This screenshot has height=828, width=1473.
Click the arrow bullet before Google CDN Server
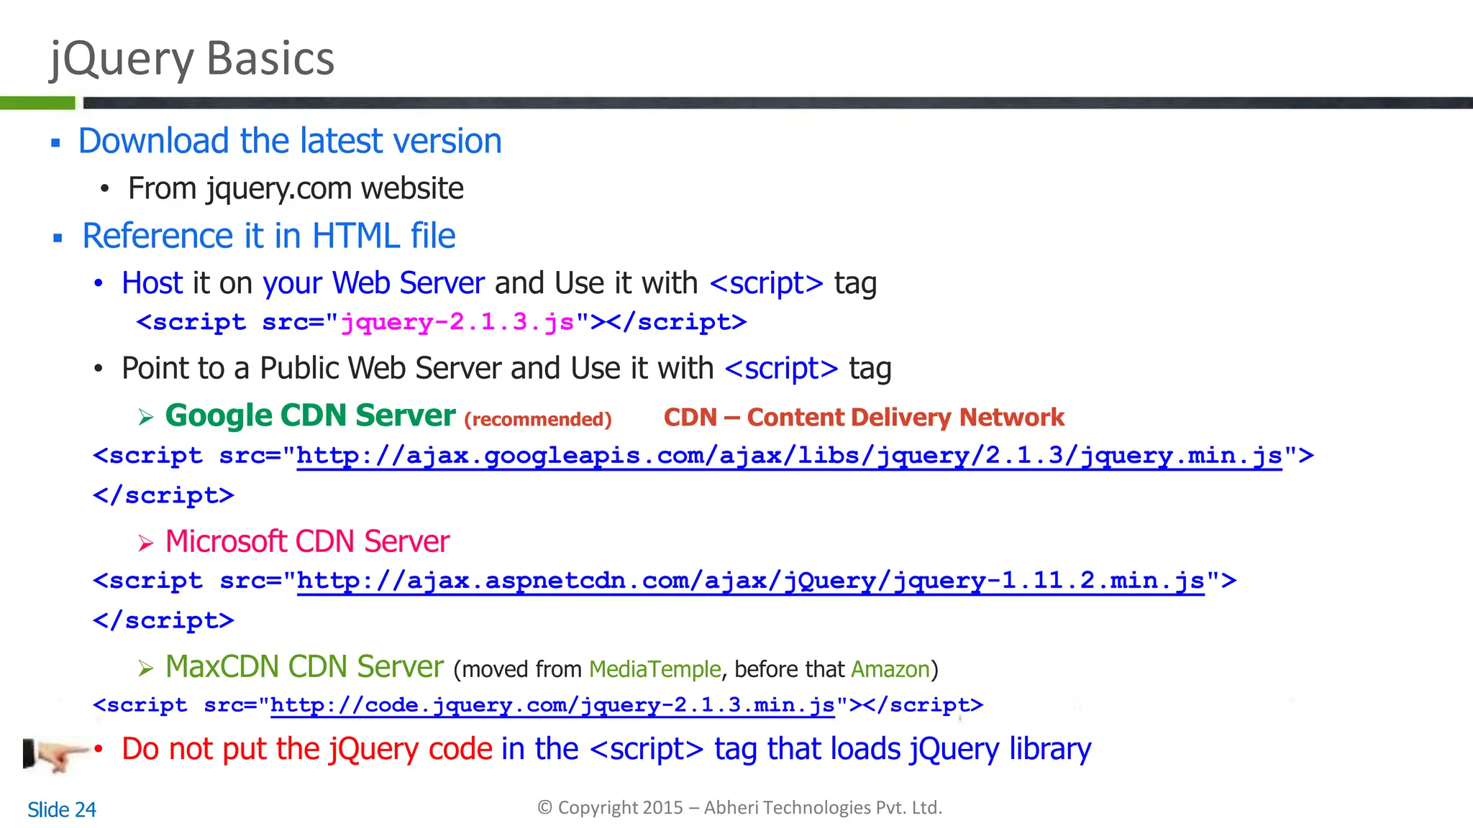146,417
